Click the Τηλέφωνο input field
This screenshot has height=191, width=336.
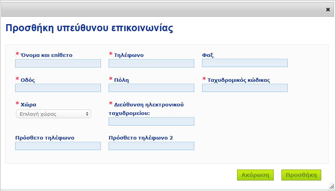click(151, 63)
